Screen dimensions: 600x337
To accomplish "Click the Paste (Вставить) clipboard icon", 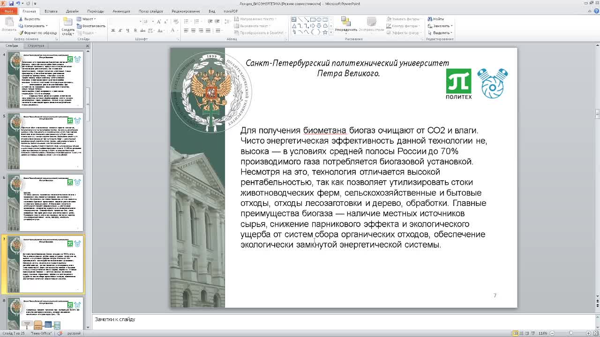I will click(x=9, y=22).
